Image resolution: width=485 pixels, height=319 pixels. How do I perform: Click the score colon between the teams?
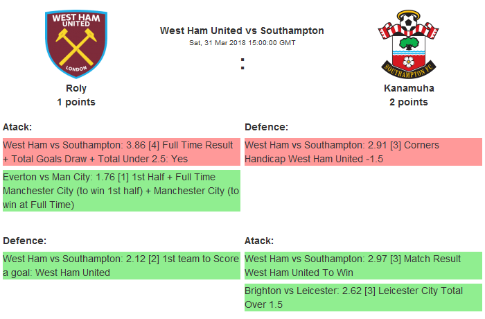(x=242, y=64)
